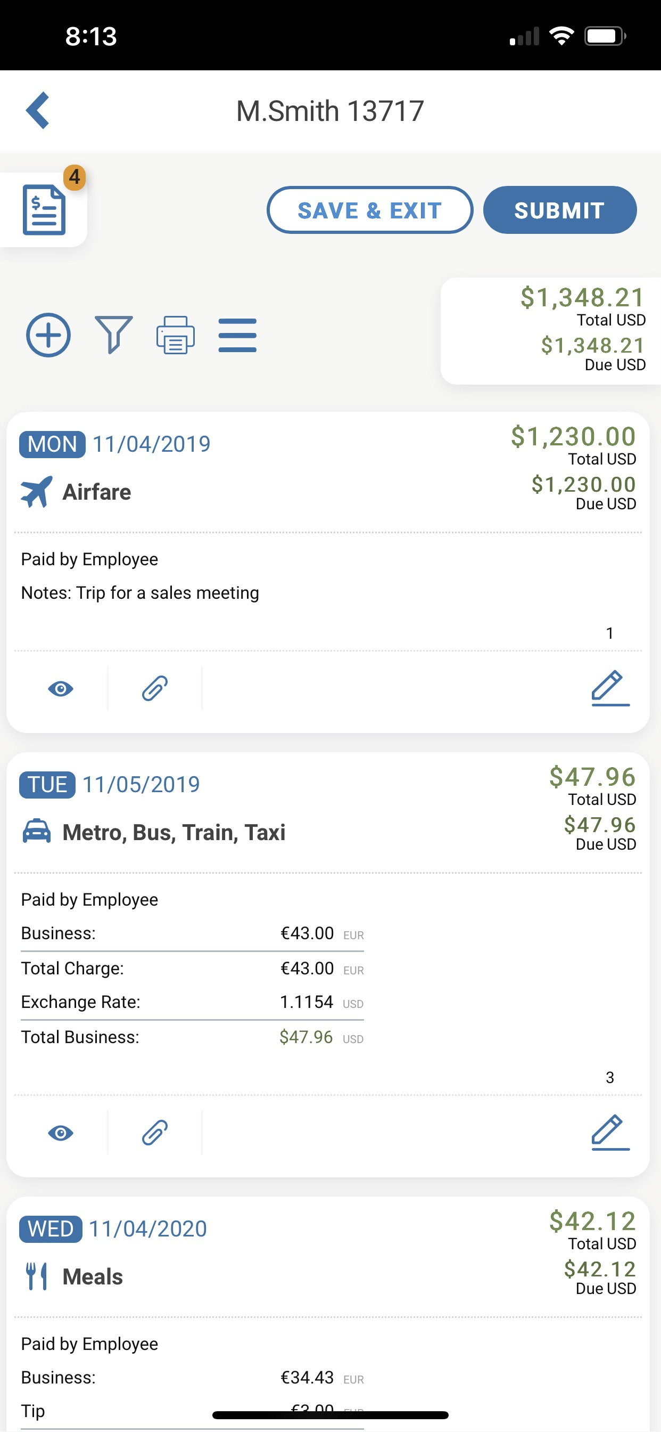Tap the back chevron arrow
The width and height of the screenshot is (661, 1432).
pos(38,111)
